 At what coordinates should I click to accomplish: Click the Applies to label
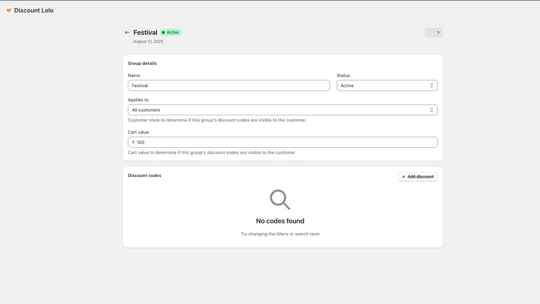138,100
